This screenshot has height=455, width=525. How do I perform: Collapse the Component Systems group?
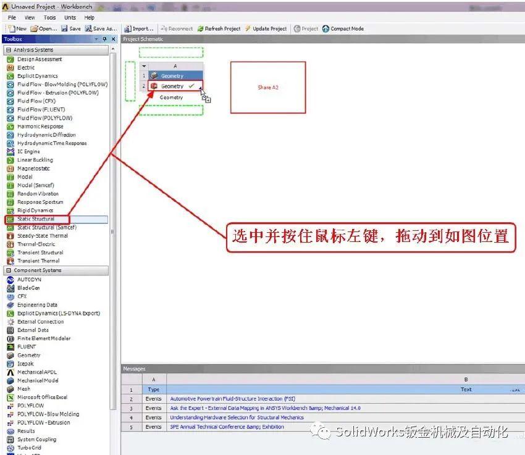9,270
